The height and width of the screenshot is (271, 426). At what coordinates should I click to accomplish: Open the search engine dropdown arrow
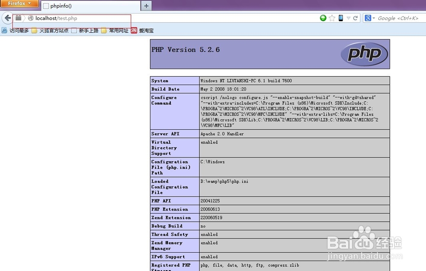coord(374,18)
